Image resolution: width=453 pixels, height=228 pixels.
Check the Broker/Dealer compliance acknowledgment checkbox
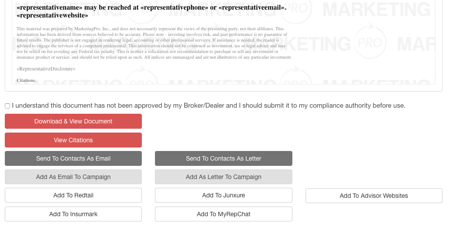click(x=7, y=106)
